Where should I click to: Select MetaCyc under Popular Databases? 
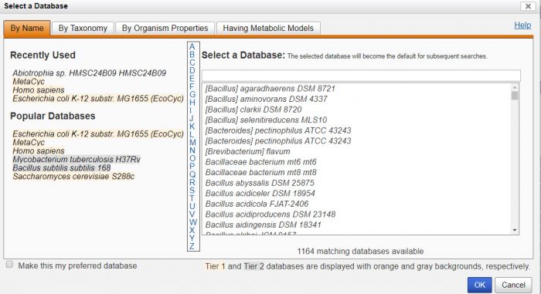coord(29,142)
